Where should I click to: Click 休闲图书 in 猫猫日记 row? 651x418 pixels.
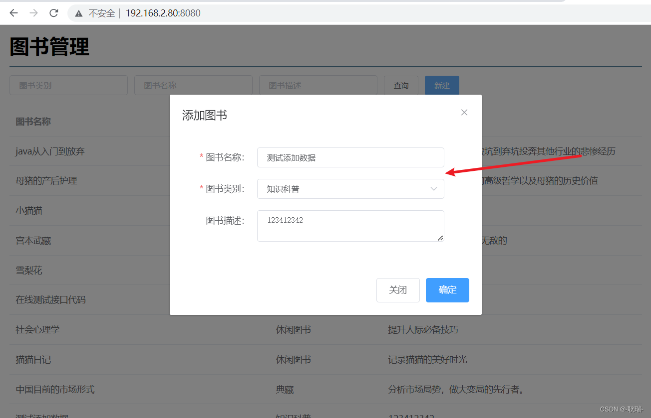(x=294, y=359)
